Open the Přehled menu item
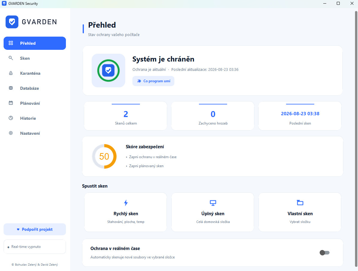358x271 pixels. click(x=35, y=43)
